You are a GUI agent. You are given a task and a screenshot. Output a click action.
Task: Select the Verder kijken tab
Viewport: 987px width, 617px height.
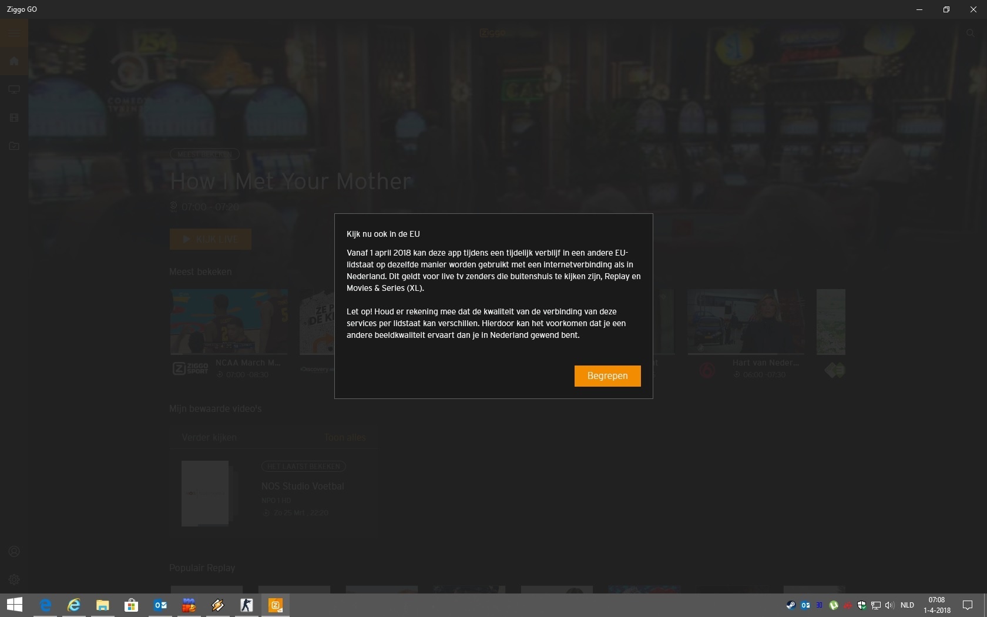click(x=209, y=438)
